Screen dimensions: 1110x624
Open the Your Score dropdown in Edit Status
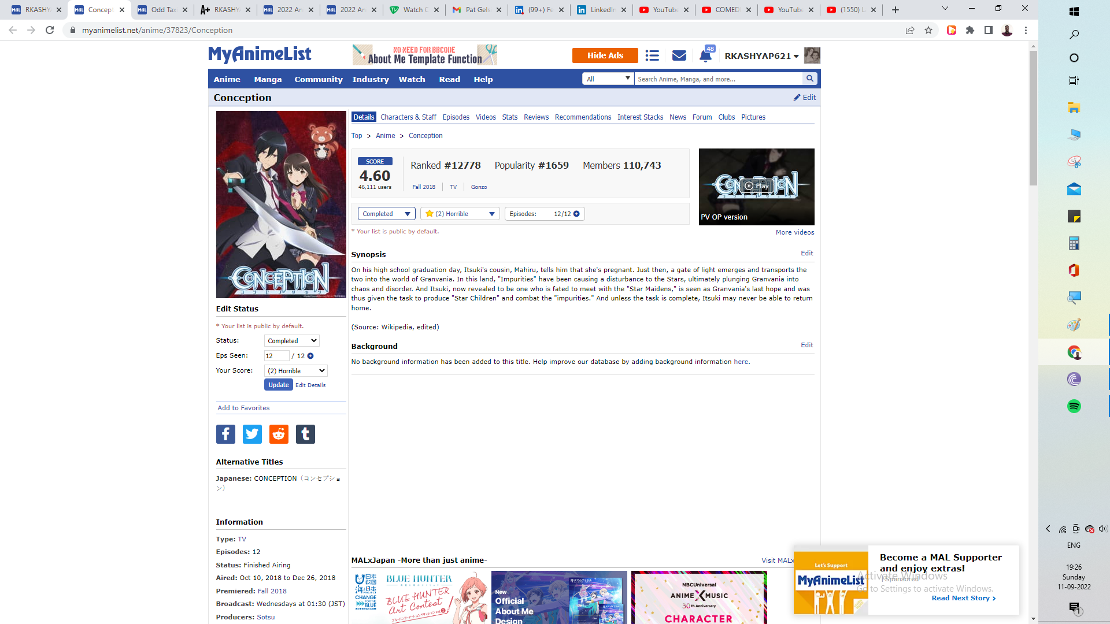pos(296,371)
